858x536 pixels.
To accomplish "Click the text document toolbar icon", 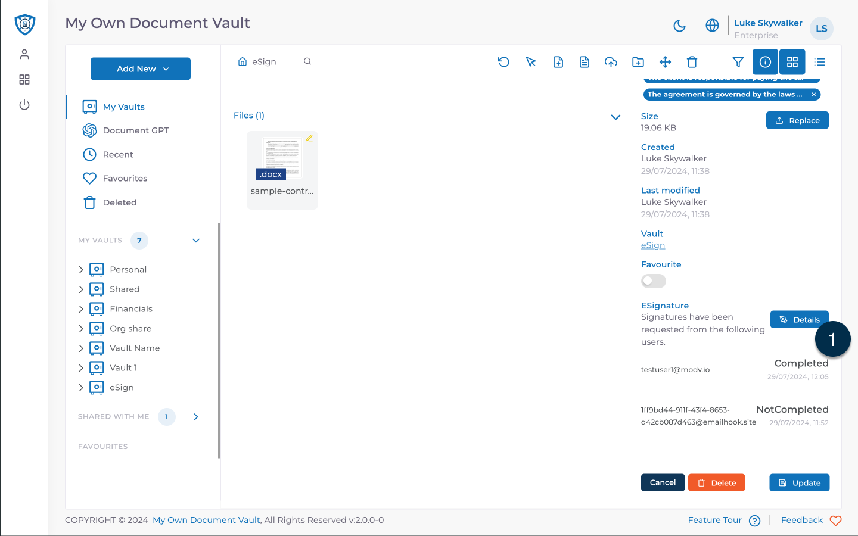I will (585, 62).
